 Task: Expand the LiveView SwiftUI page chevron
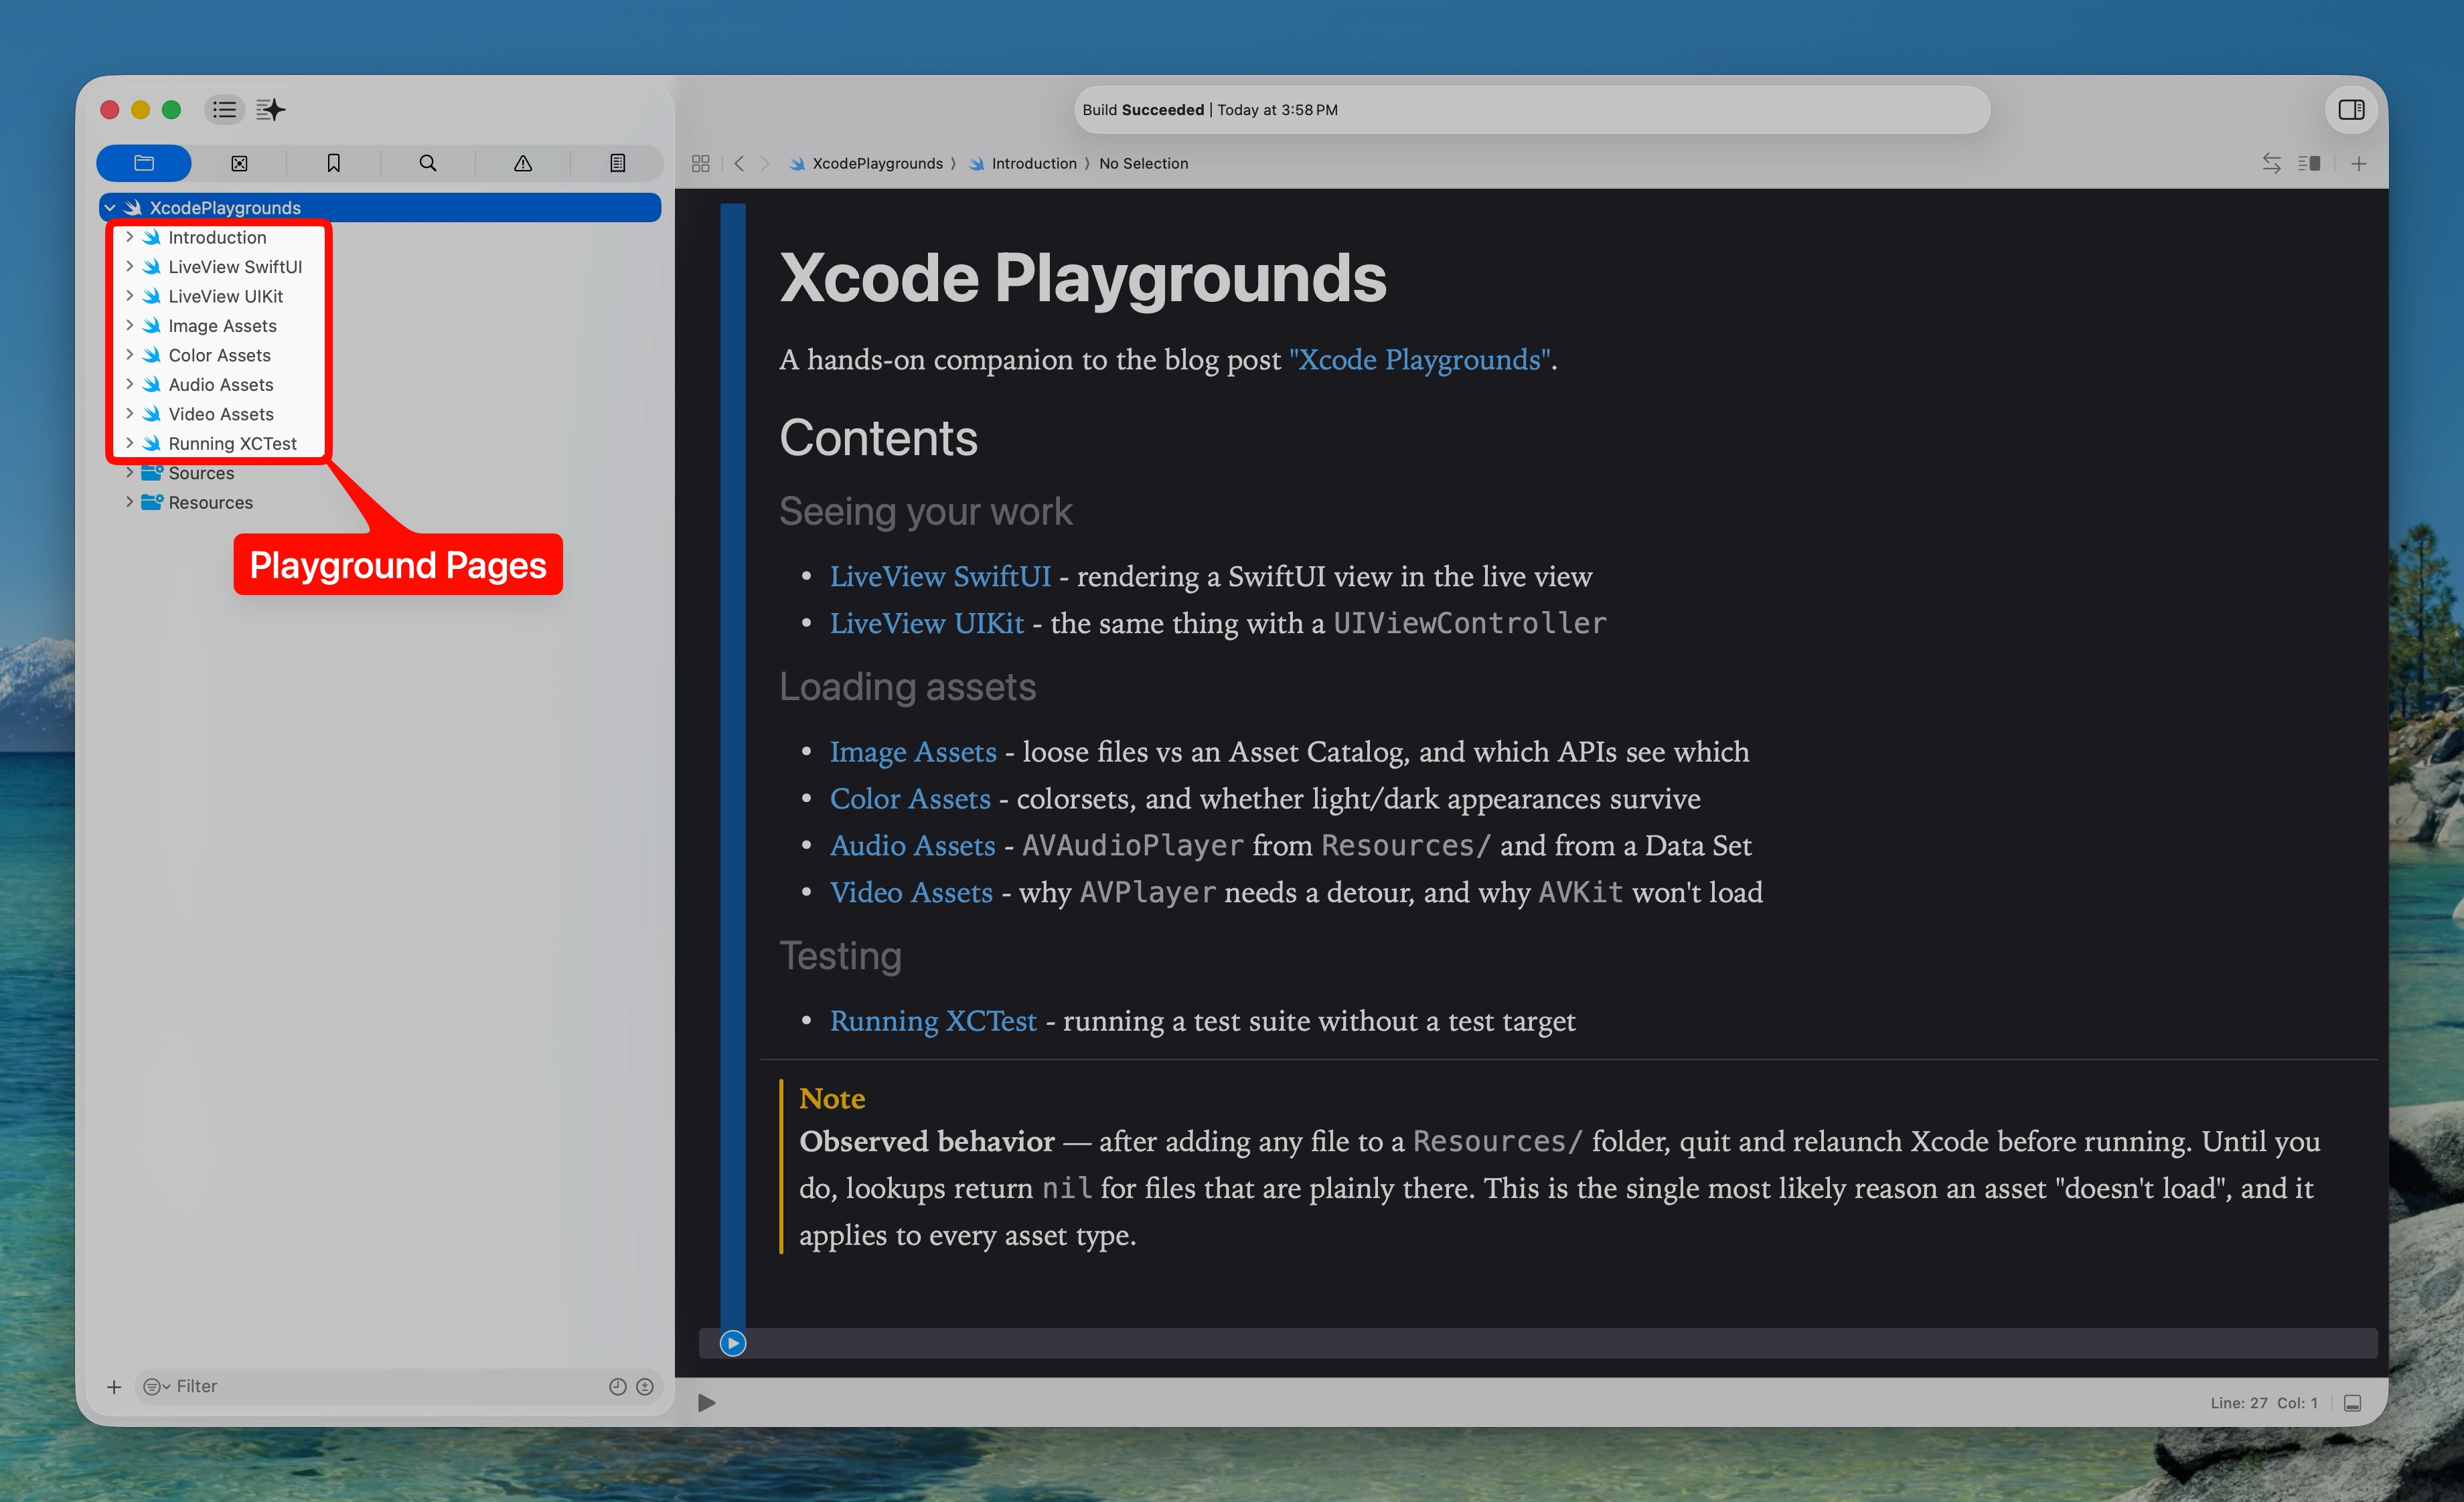(129, 267)
